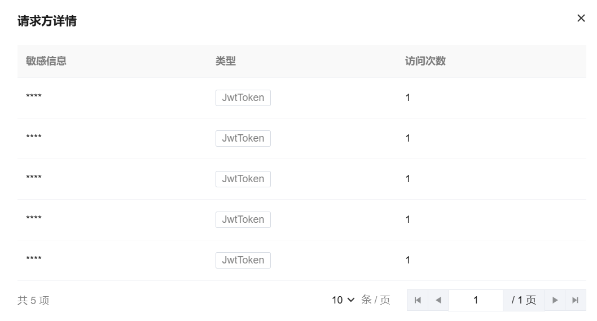This screenshot has width=597, height=321.
Task: Open the 10 条/页 page size dropdown
Action: [343, 300]
